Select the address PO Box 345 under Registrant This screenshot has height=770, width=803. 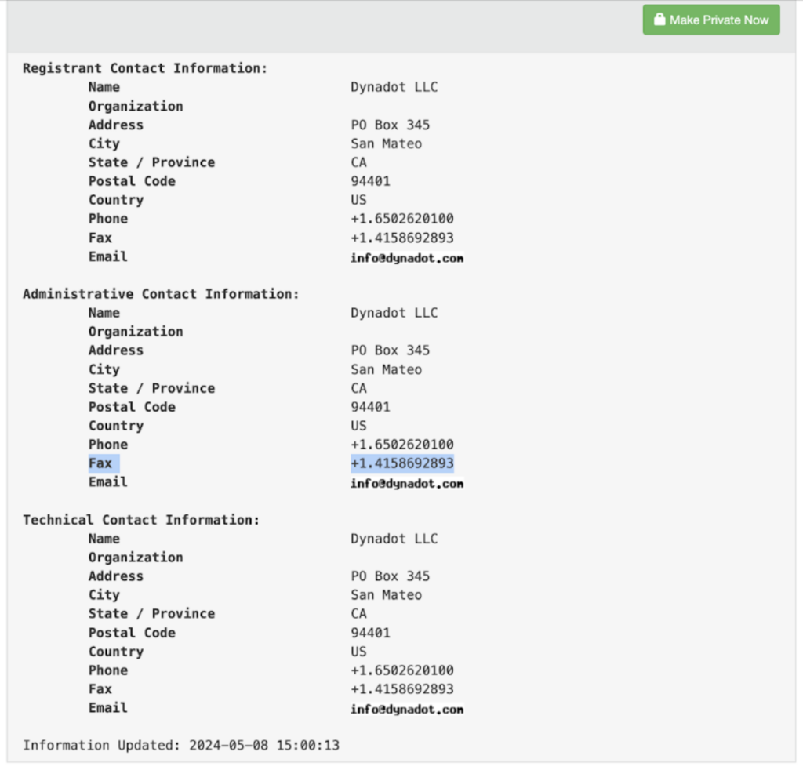390,125
